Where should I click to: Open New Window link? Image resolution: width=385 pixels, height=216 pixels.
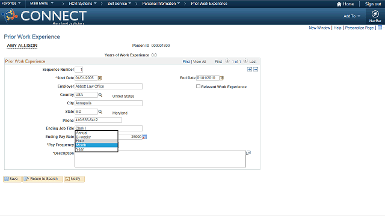(319, 28)
